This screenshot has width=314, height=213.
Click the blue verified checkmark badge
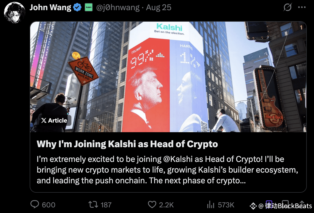click(x=77, y=7)
